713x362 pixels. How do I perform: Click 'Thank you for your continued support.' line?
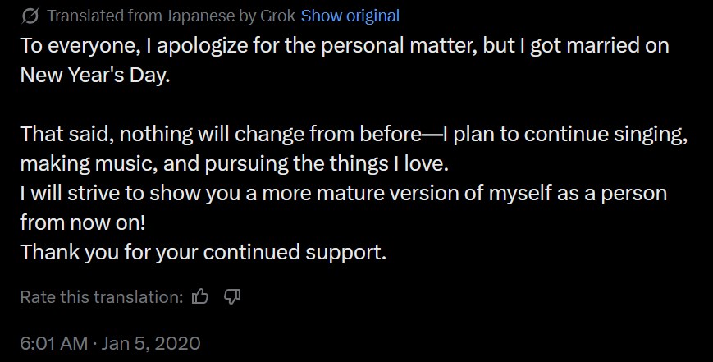click(x=203, y=252)
